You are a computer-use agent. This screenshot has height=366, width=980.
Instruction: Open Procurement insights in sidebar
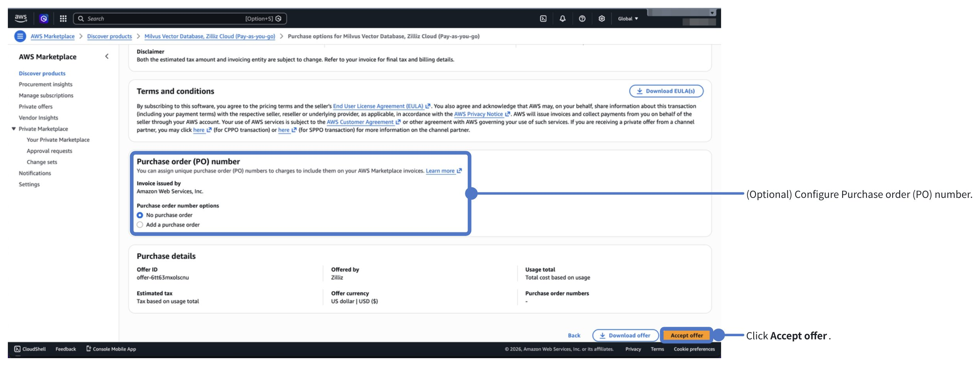[x=45, y=84]
